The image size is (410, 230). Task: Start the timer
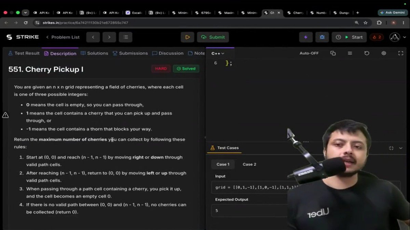[x=349, y=37]
